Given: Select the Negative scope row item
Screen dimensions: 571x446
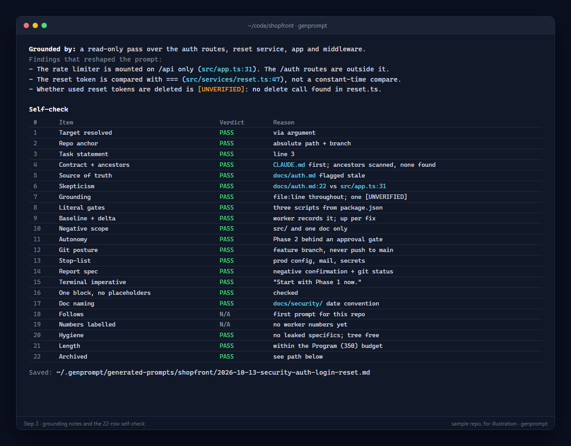Looking at the screenshot, I should [84, 228].
